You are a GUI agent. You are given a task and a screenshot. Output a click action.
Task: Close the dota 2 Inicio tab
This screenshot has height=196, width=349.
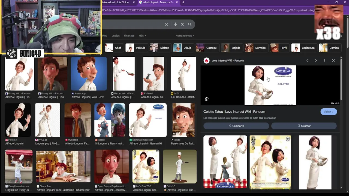tap(134, 2)
